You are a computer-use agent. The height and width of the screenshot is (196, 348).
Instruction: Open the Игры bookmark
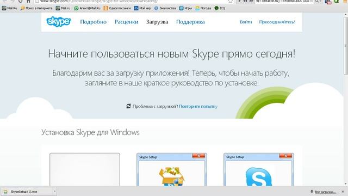point(185,8)
